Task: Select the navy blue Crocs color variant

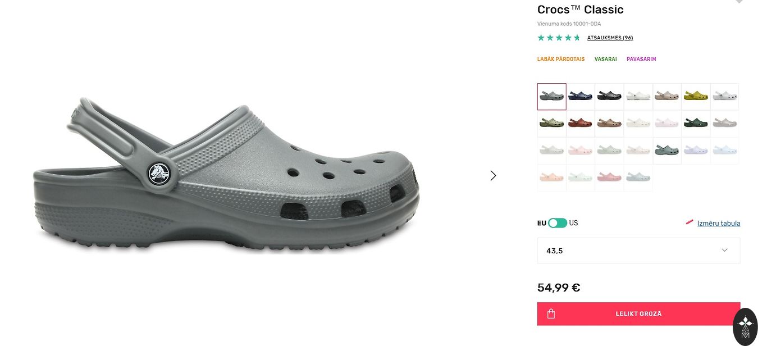Action: point(581,96)
